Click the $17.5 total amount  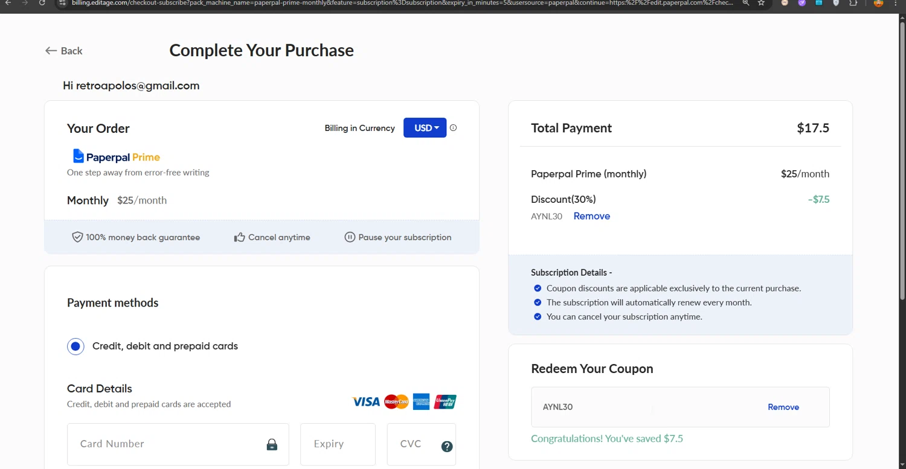[813, 128]
